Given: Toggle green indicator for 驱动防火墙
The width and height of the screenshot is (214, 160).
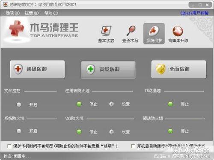Looking at the screenshot, I should click(x=170, y=131).
